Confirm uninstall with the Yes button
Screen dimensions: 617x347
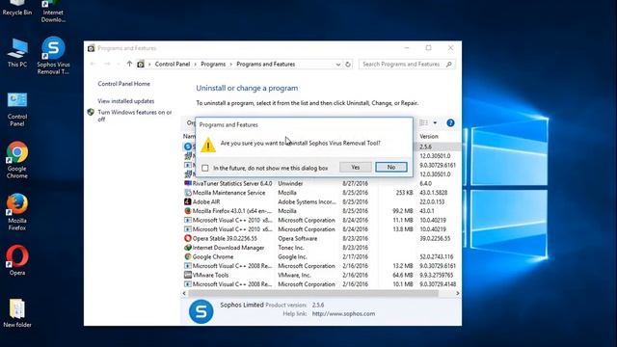[x=356, y=167]
